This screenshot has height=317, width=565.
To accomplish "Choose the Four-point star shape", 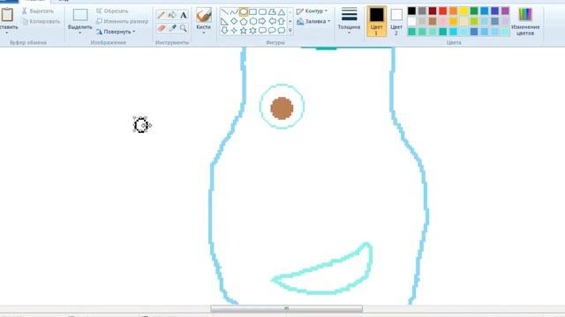I will (234, 31).
